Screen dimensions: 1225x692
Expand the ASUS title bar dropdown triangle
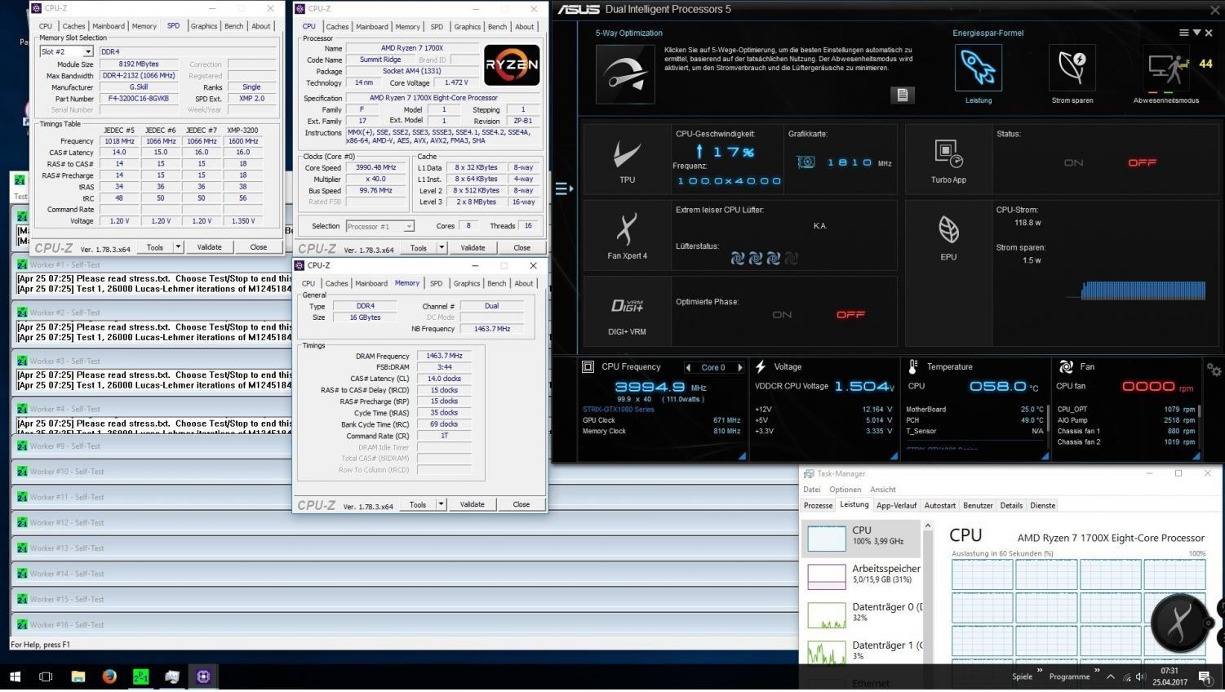click(1196, 33)
